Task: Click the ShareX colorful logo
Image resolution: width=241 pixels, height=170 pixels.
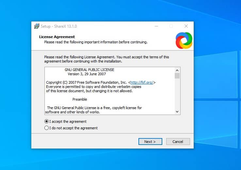Action: click(184, 40)
